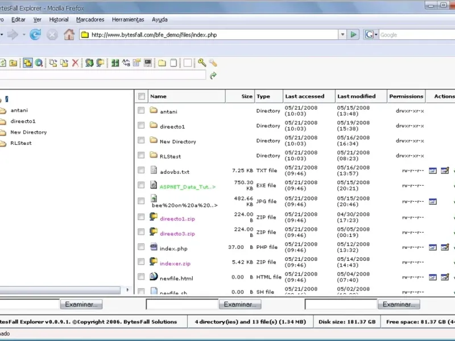Open the Herramientas menu
Screen dimensions: 455x341
click(128, 19)
